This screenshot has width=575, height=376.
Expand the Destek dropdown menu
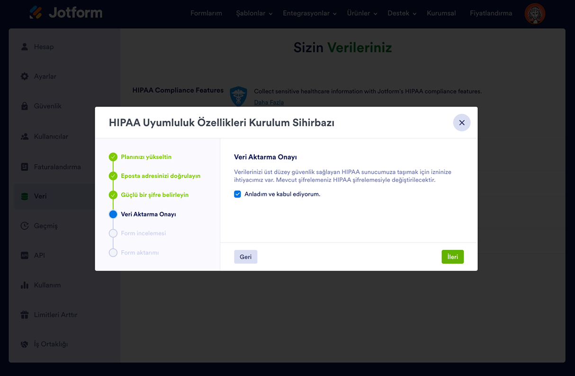pos(402,13)
